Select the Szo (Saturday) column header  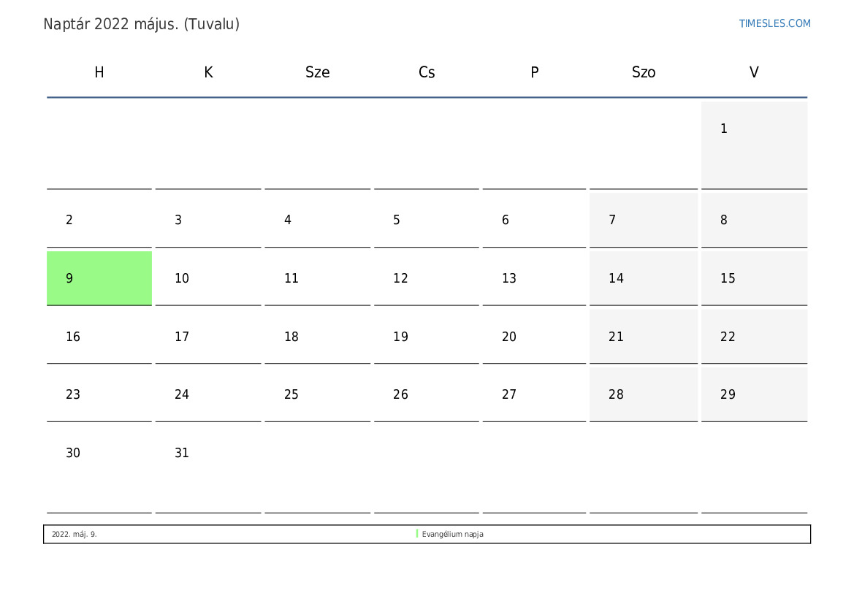click(x=644, y=72)
